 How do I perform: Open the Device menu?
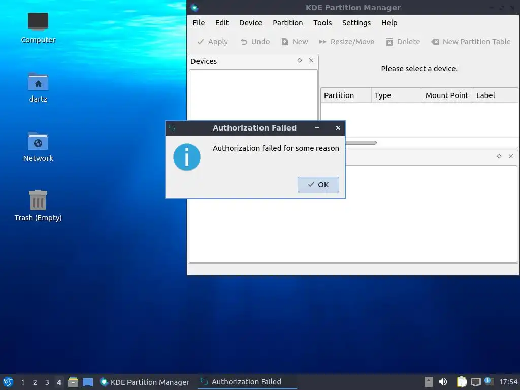(251, 23)
